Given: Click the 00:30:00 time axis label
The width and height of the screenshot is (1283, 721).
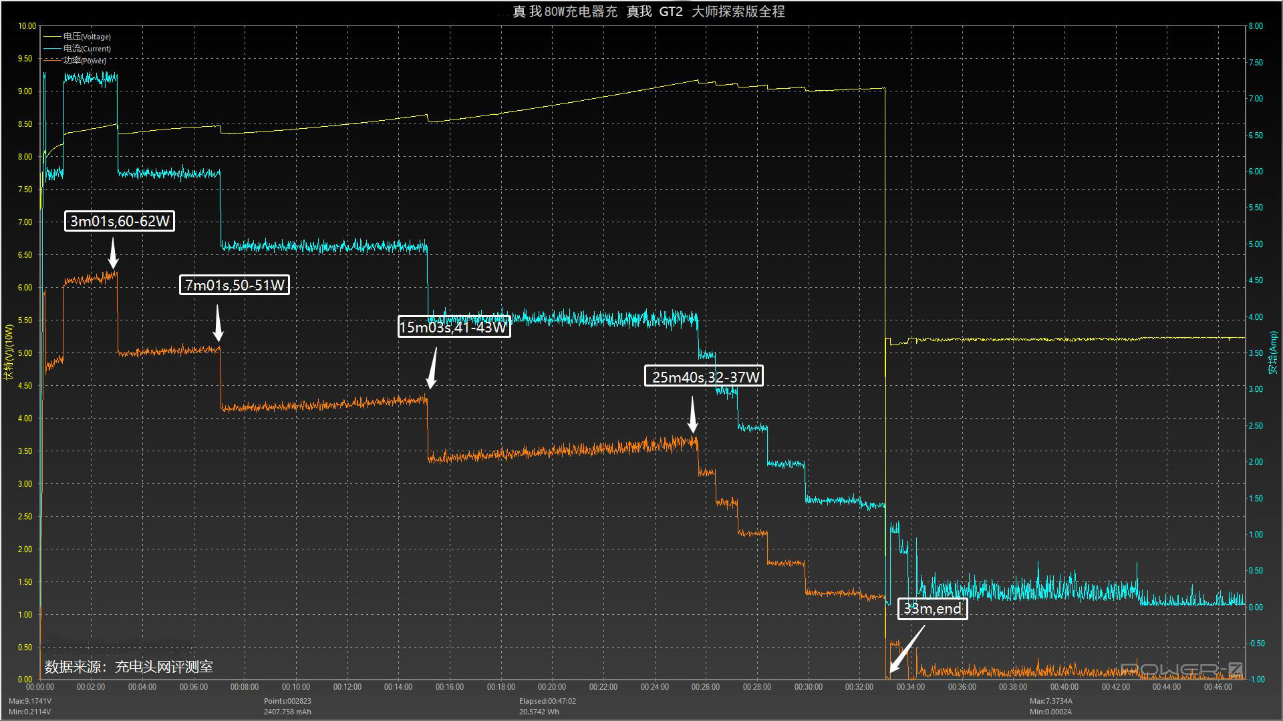Looking at the screenshot, I should [x=809, y=687].
